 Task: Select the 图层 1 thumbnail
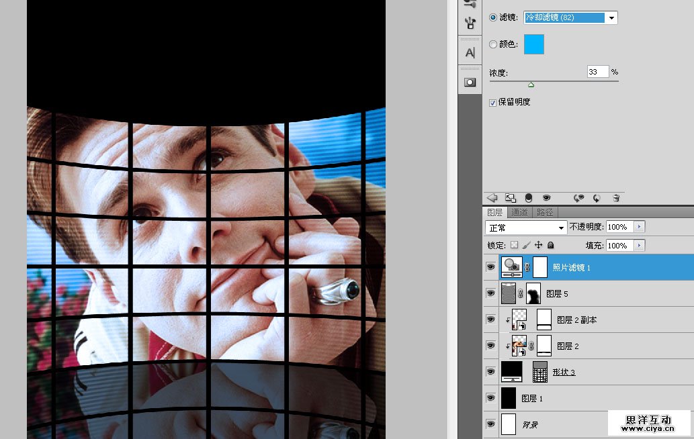pyautogui.click(x=509, y=398)
